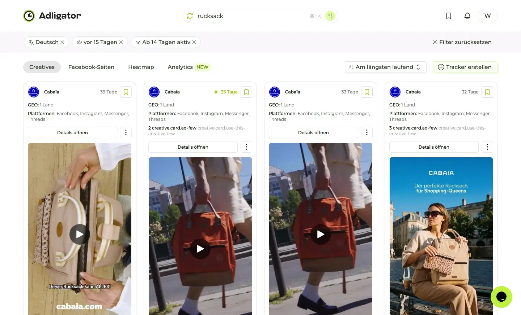Open more options on the 32 Tage card
This screenshot has height=315, width=521.
pyautogui.click(x=487, y=147)
